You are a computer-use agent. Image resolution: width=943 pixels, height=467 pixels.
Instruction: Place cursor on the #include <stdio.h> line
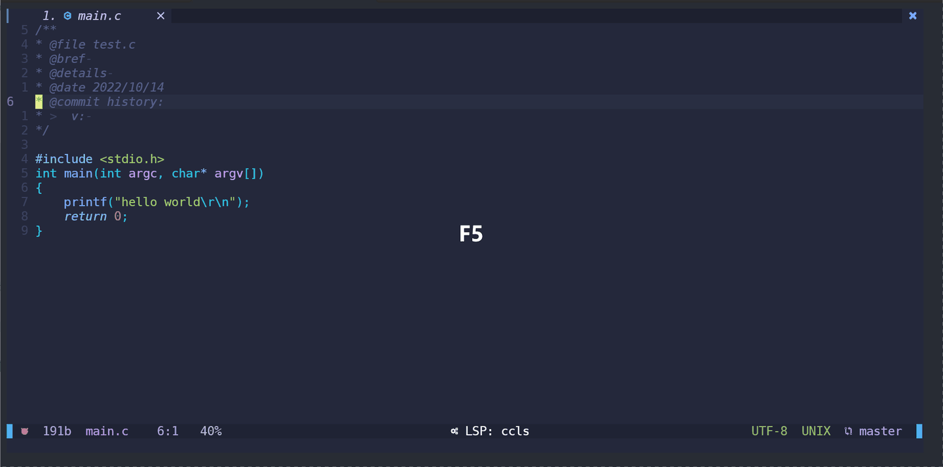point(100,159)
